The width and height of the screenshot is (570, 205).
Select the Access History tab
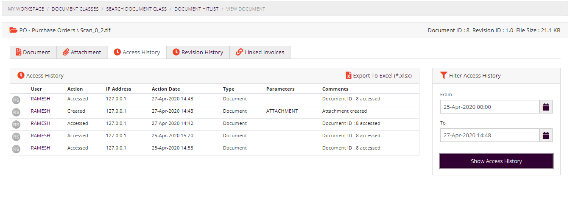pos(137,52)
